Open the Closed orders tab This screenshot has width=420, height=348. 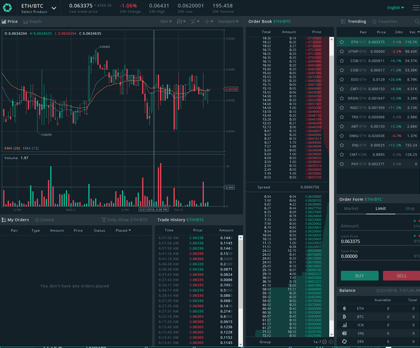44,220
